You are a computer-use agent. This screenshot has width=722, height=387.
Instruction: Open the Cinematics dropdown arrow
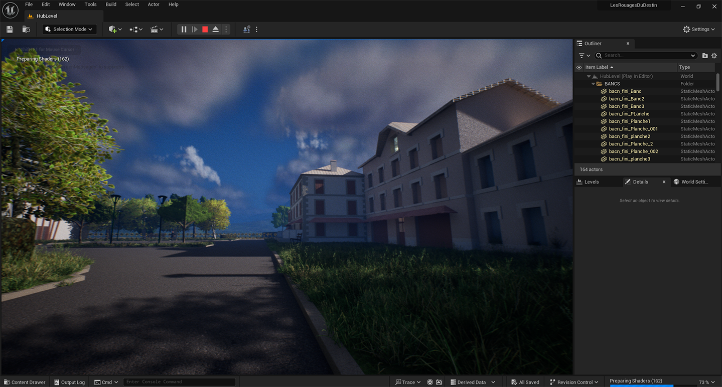[x=162, y=29]
